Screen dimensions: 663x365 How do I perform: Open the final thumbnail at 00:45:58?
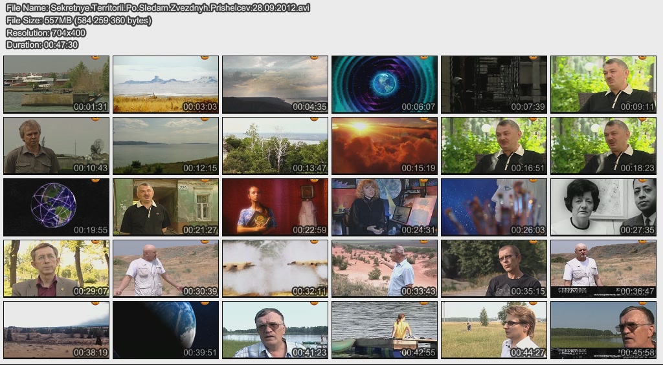[x=603, y=330]
